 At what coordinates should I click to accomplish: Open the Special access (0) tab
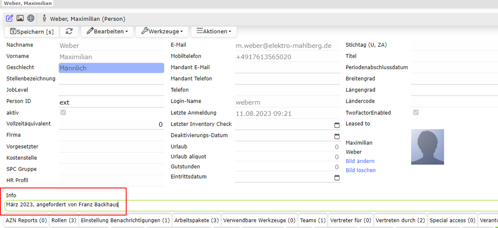click(x=453, y=220)
